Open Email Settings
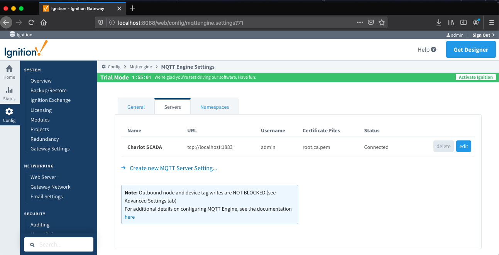Viewport: 499px width, 255px height. (x=47, y=196)
